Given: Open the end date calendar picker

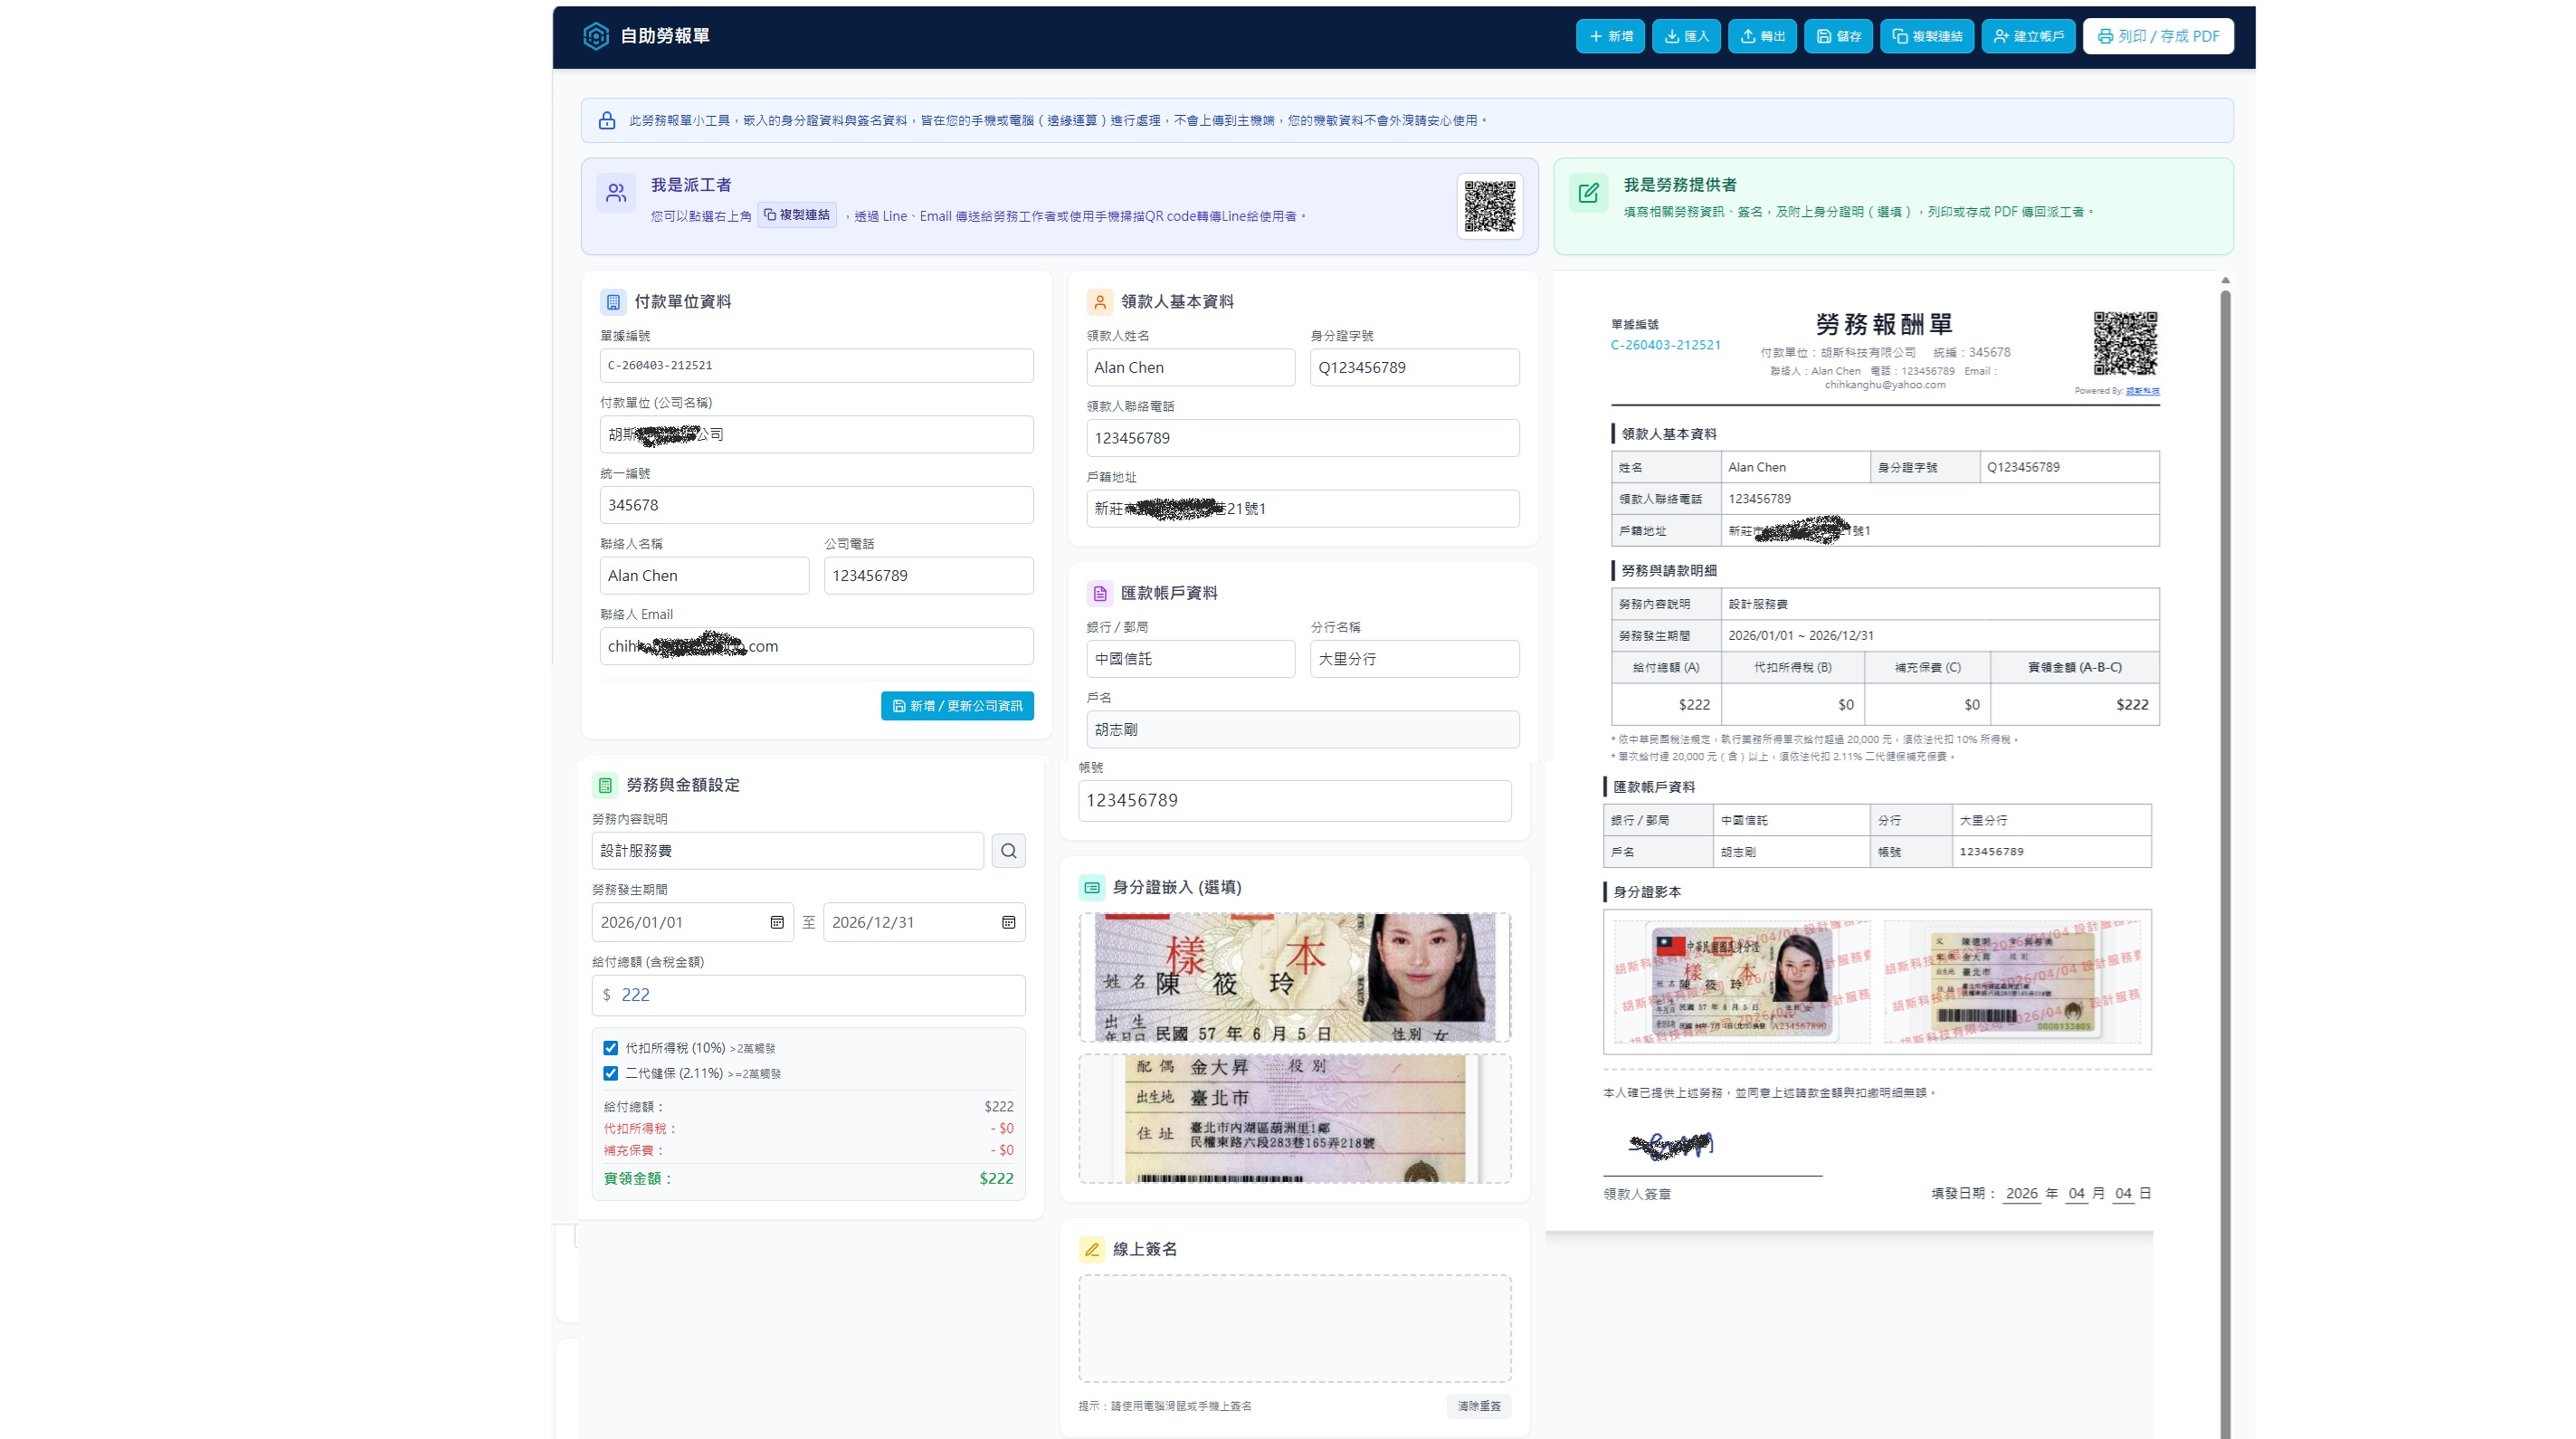Looking at the screenshot, I should tap(1008, 922).
